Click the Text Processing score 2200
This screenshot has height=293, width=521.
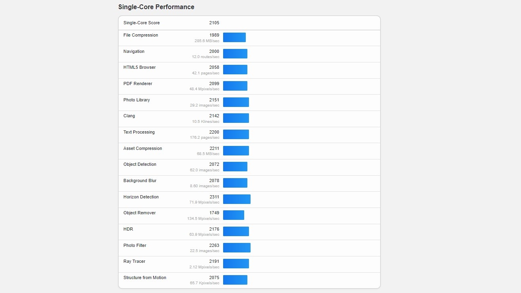pyautogui.click(x=214, y=132)
